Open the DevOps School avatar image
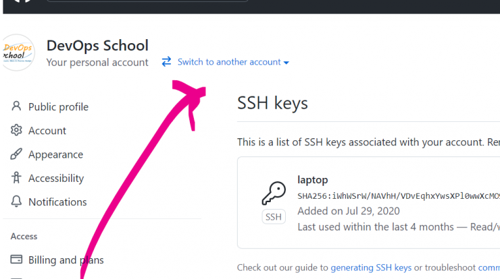The width and height of the screenshot is (500, 279). click(18, 53)
